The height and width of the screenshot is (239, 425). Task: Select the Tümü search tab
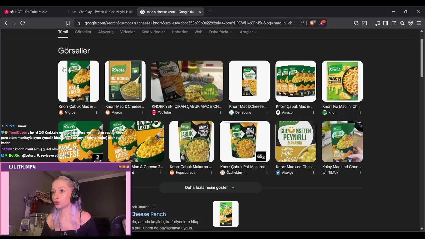[63, 32]
